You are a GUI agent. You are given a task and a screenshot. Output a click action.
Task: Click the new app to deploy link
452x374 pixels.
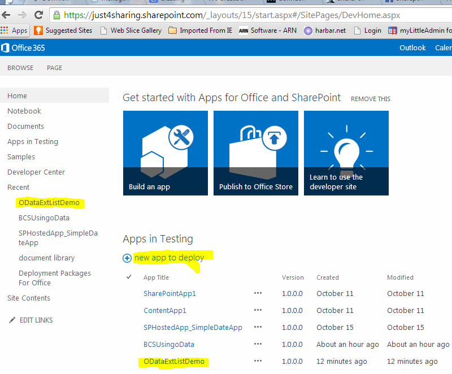pos(169,257)
